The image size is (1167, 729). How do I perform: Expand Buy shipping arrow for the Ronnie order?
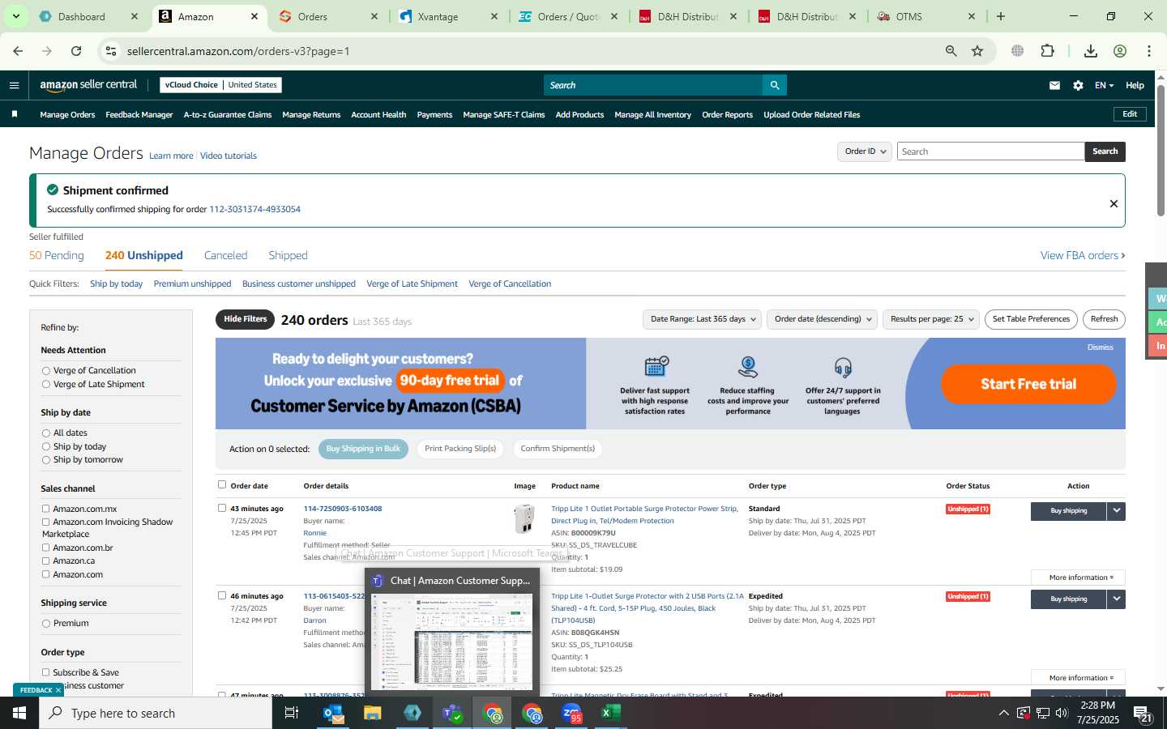pyautogui.click(x=1117, y=511)
